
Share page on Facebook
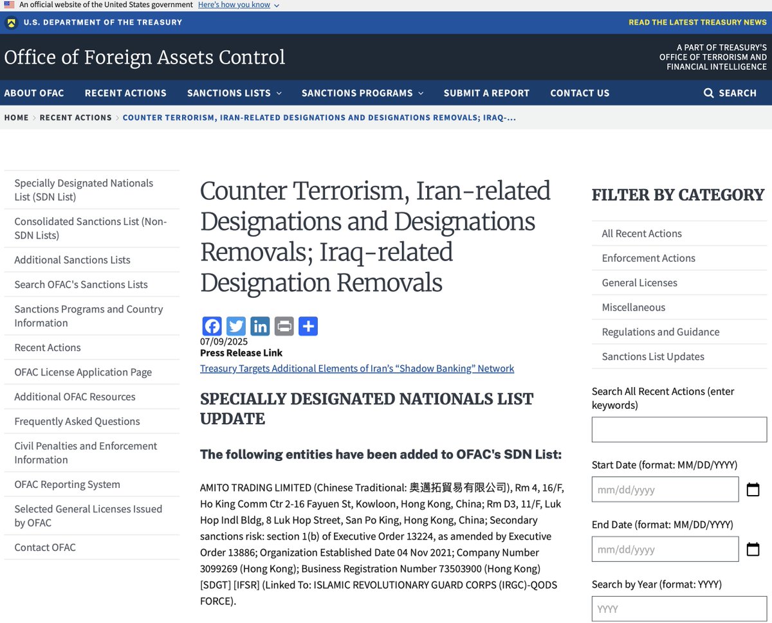pyautogui.click(x=212, y=326)
